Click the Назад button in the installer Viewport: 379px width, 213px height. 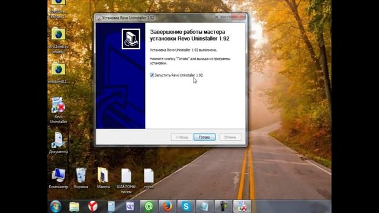coord(182,137)
